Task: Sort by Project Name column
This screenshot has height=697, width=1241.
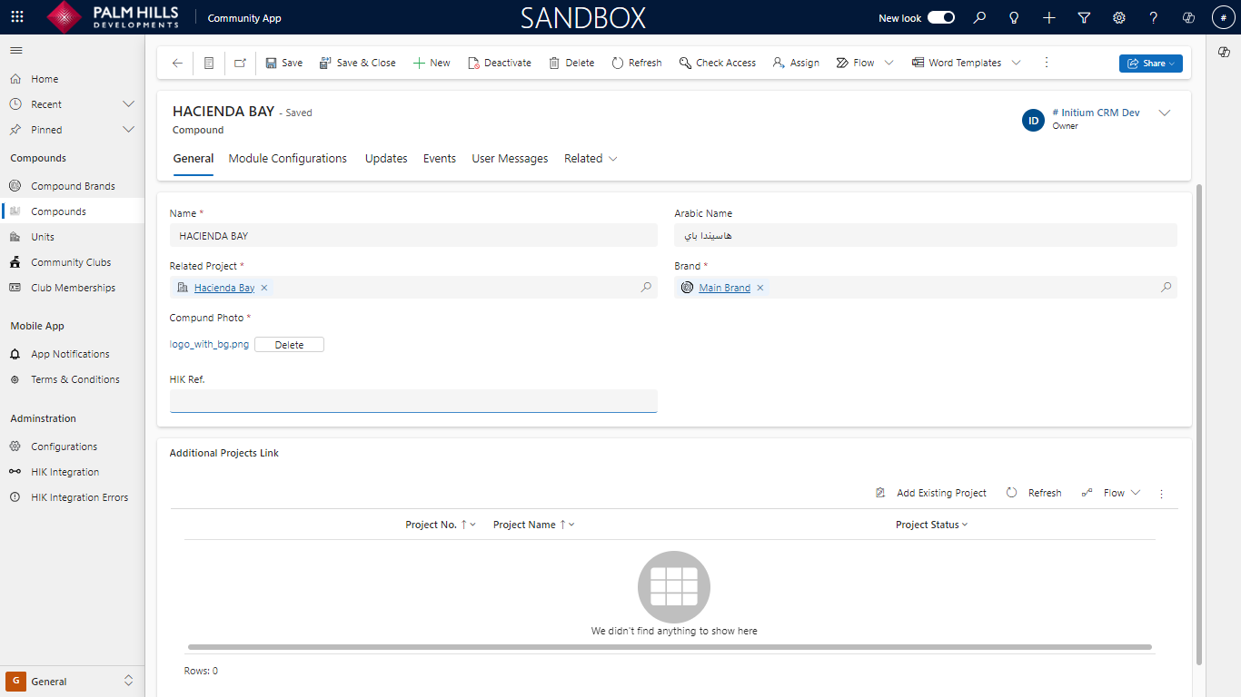Action: pyautogui.click(x=533, y=525)
